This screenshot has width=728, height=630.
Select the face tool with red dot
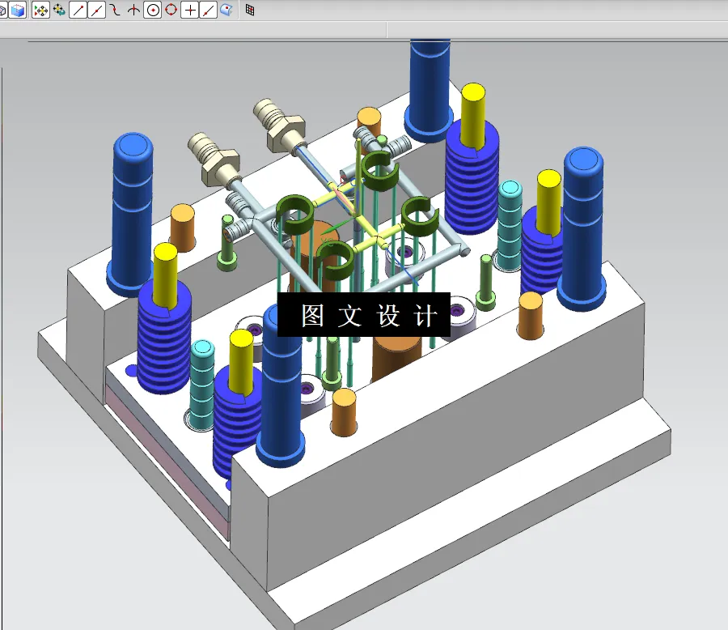point(226,11)
